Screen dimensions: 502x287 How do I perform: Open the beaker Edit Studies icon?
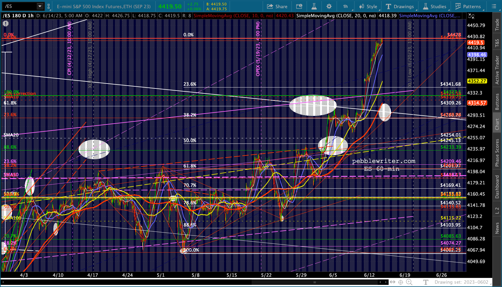[314, 6]
